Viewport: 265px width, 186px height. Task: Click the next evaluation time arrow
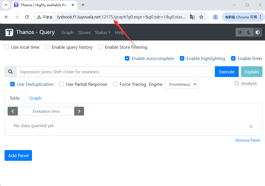pos(79,111)
